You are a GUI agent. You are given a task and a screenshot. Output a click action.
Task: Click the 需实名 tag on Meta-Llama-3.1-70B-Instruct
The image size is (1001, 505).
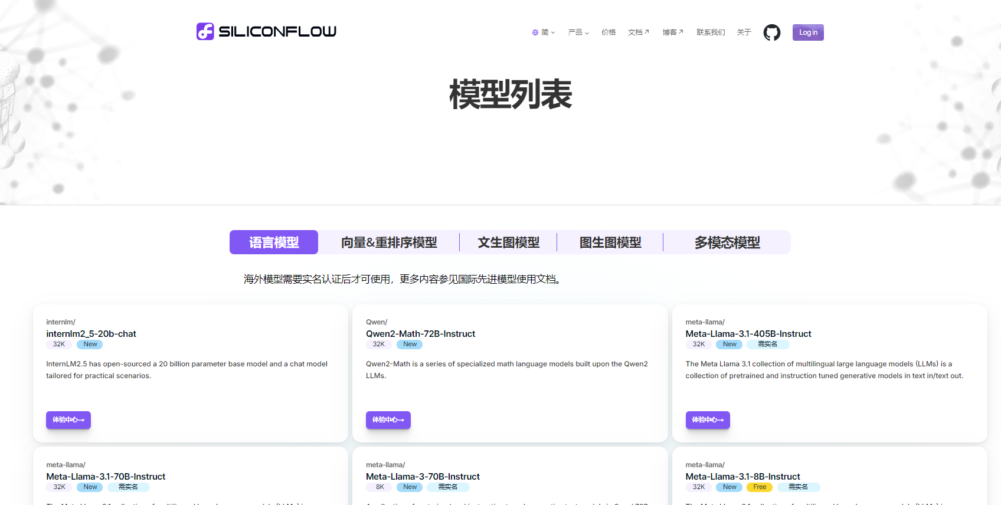click(128, 487)
